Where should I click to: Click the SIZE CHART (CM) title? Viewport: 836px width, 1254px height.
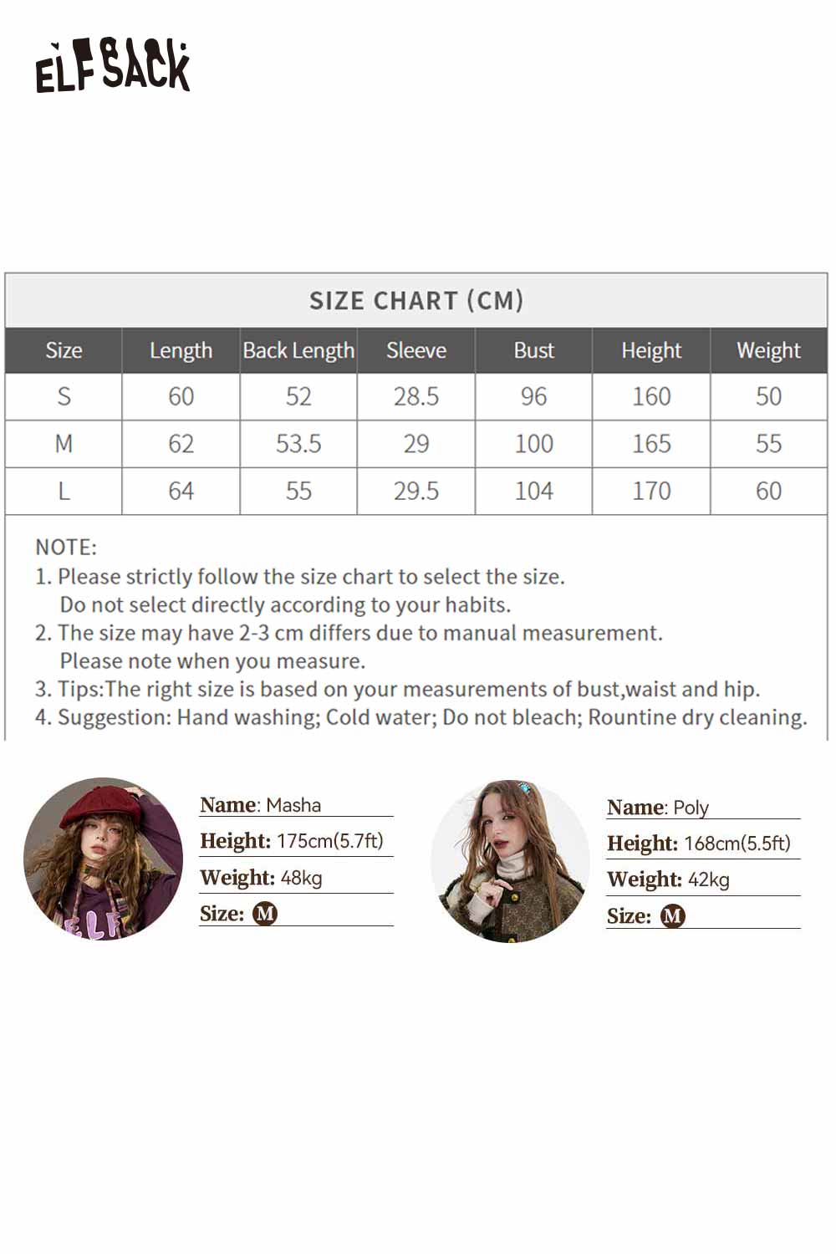(416, 300)
